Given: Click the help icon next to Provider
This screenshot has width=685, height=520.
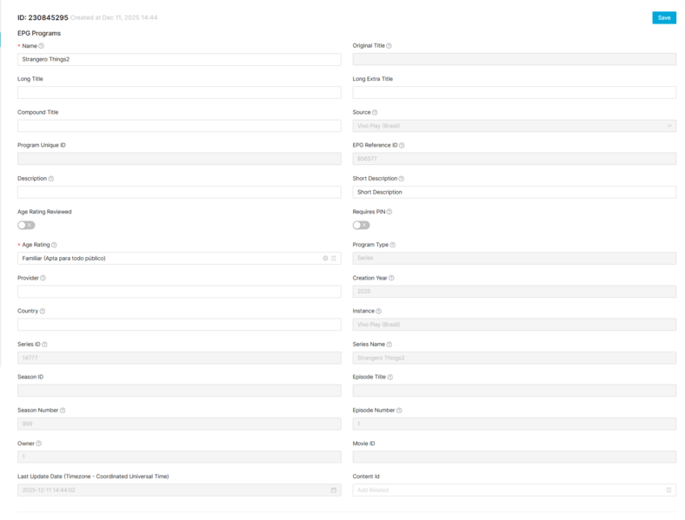Looking at the screenshot, I should click(43, 278).
